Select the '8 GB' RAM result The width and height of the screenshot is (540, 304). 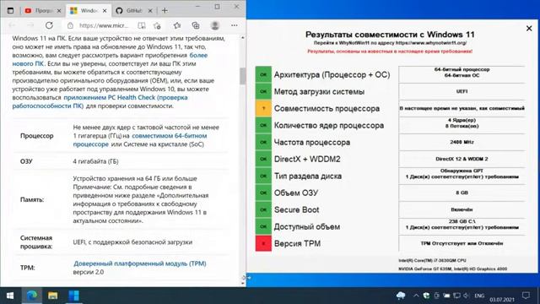tap(462, 193)
